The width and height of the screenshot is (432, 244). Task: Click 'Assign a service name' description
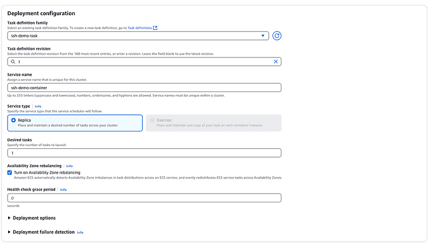point(47,80)
